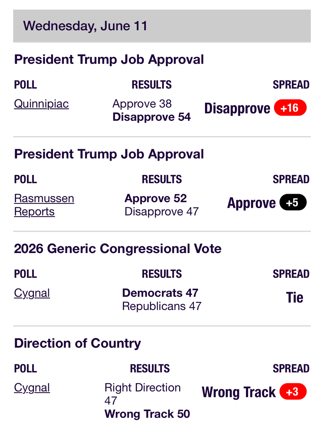Click the Direction of Country heading

click(77, 343)
